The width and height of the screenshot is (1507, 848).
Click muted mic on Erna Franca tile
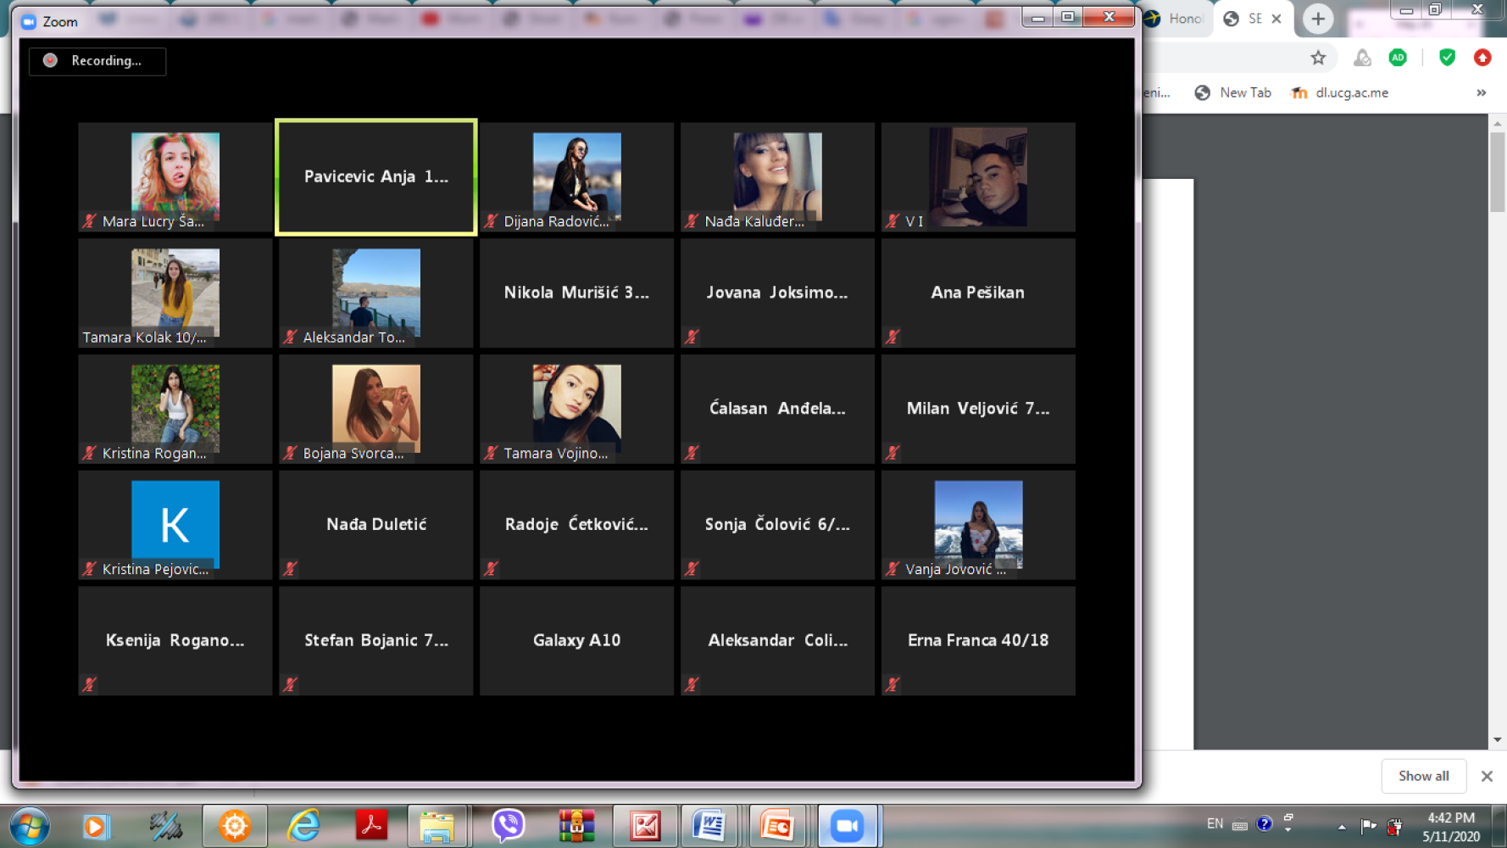pos(893,684)
